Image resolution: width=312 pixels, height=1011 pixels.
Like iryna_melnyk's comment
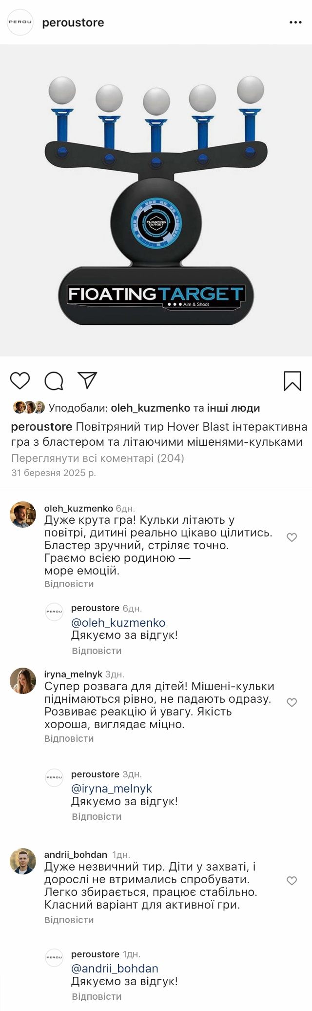tap(292, 702)
